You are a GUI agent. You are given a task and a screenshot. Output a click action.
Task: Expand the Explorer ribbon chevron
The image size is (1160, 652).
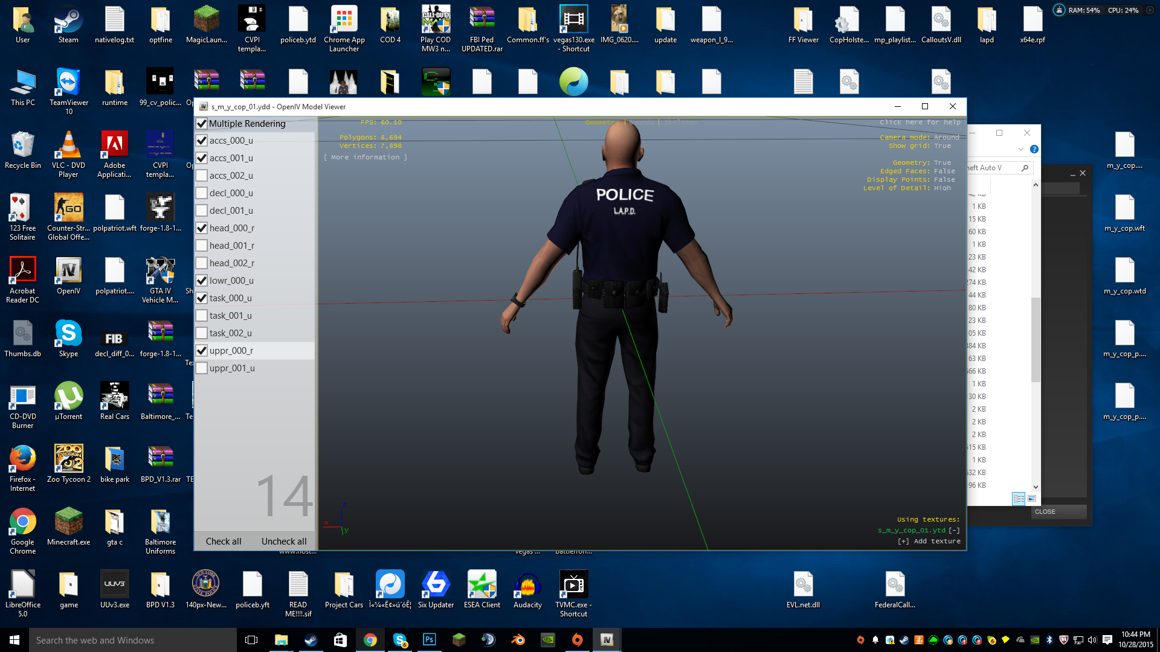tap(1020, 149)
